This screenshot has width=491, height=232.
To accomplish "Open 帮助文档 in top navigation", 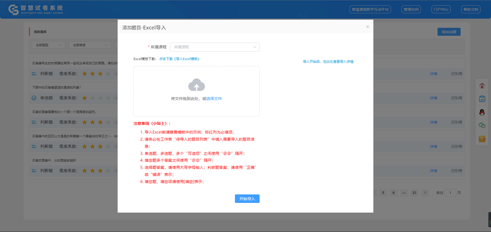I will click(471, 9).
